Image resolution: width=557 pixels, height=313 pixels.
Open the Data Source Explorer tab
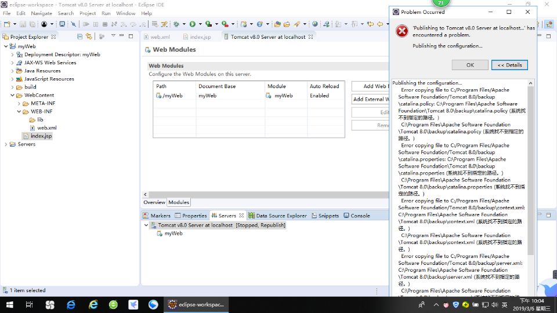(x=277, y=216)
